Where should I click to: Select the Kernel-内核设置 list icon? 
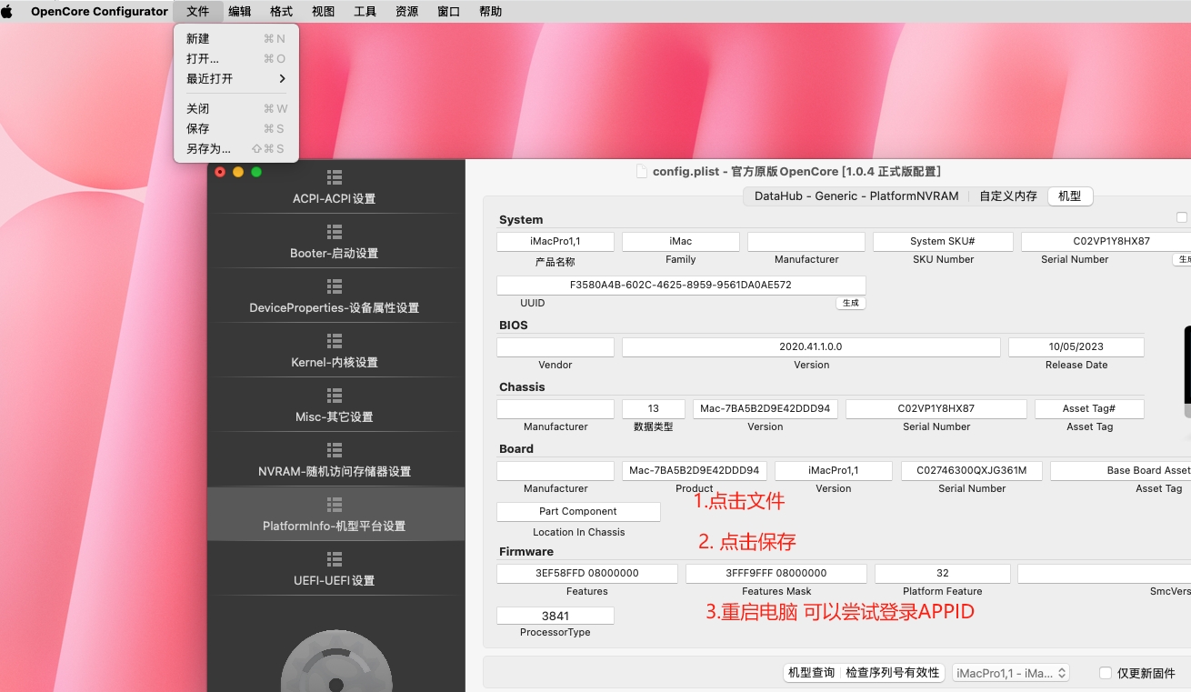[335, 341]
